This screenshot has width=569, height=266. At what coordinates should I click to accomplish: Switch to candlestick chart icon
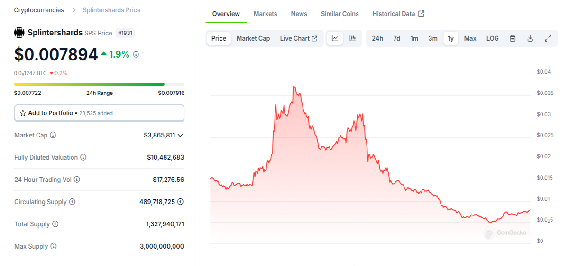tap(353, 38)
